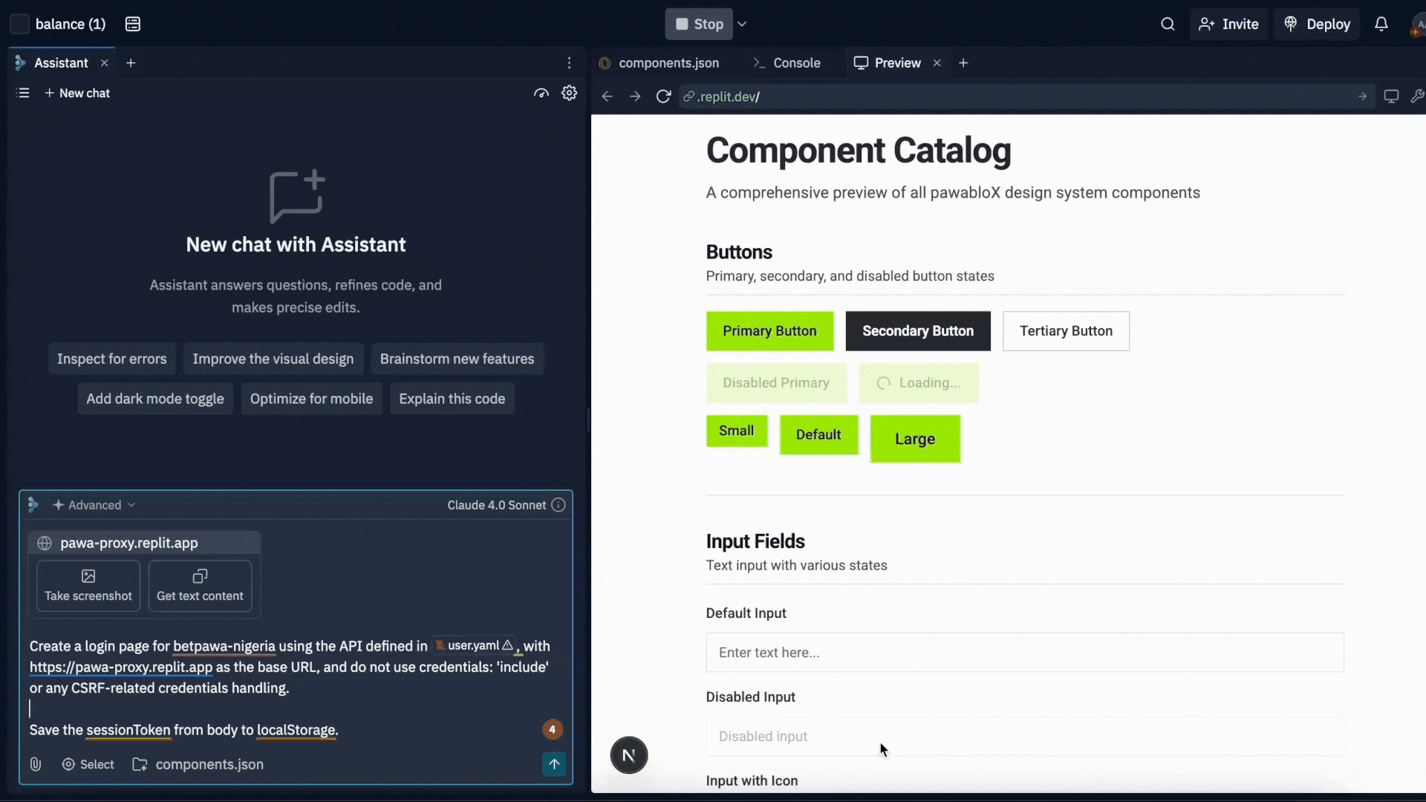The width and height of the screenshot is (1426, 802).
Task: Click the Primary Button in the preview
Action: 769,331
